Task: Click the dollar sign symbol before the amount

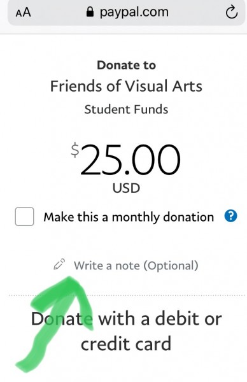Action: 75,151
